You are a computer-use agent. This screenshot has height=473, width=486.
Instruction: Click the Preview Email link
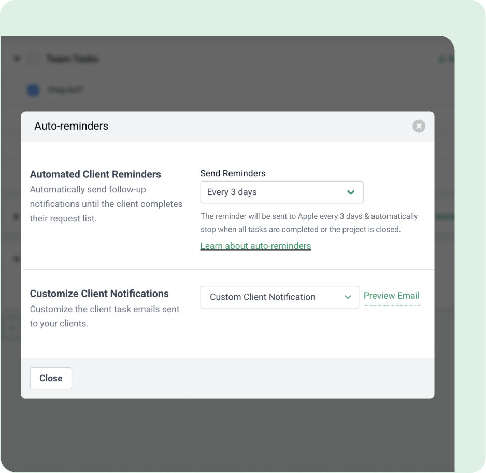tap(392, 296)
